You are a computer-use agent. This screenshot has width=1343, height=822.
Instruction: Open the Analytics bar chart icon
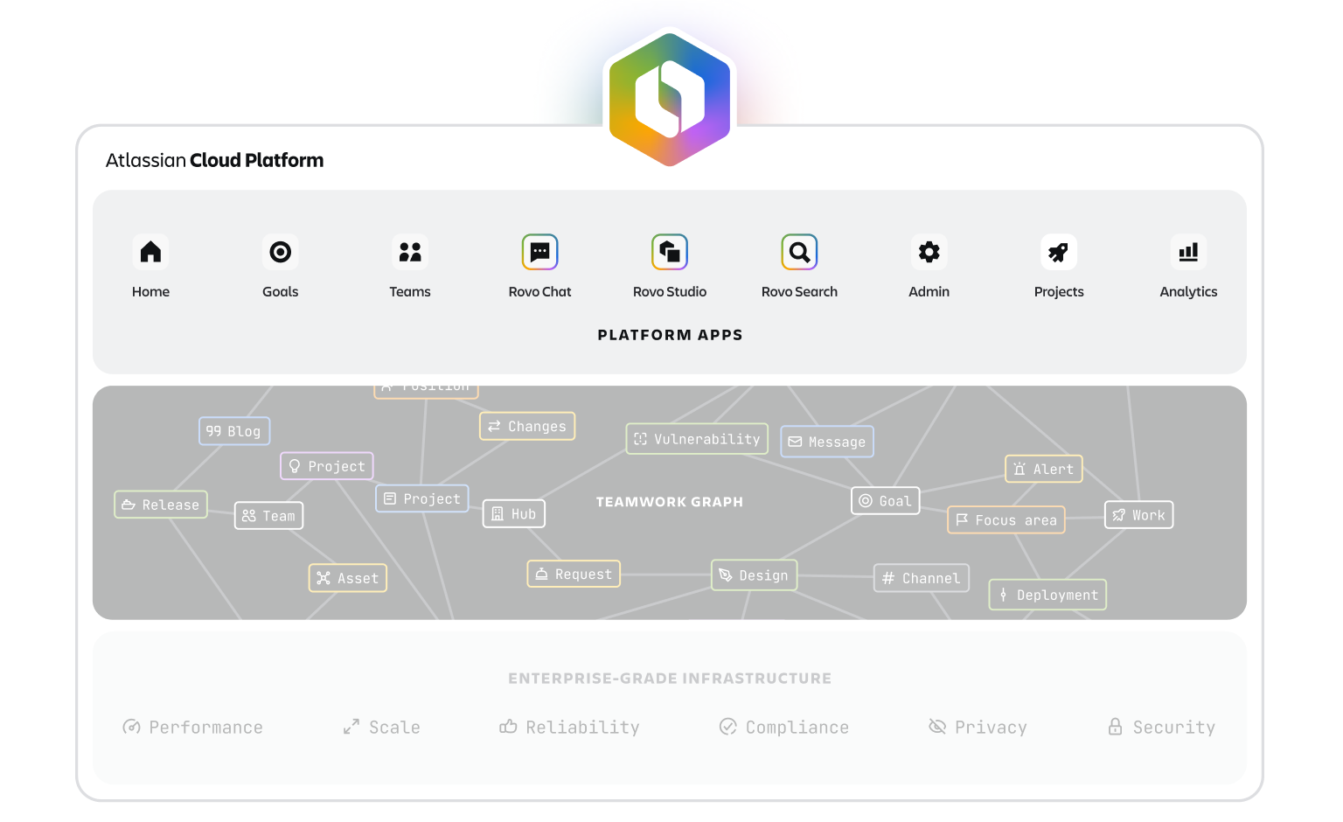tap(1188, 253)
